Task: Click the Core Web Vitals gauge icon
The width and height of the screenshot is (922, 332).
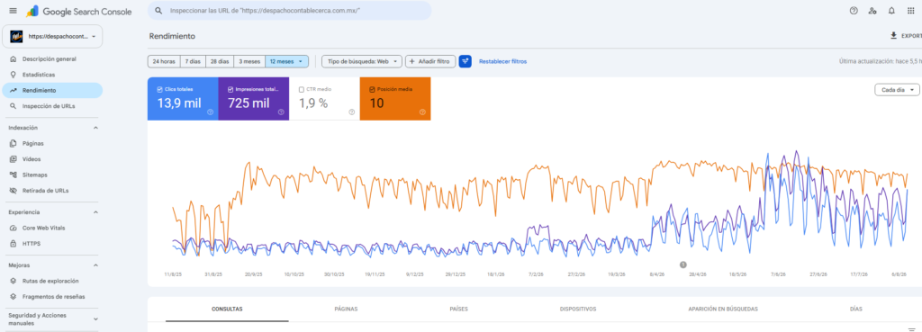Action: [x=13, y=228]
